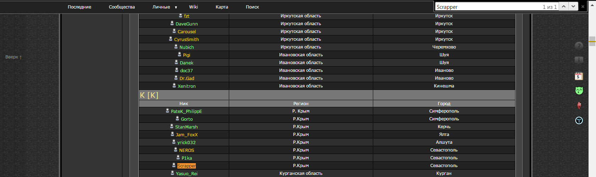Click the green cat face icon
This screenshot has height=177, width=596.
(x=579, y=91)
